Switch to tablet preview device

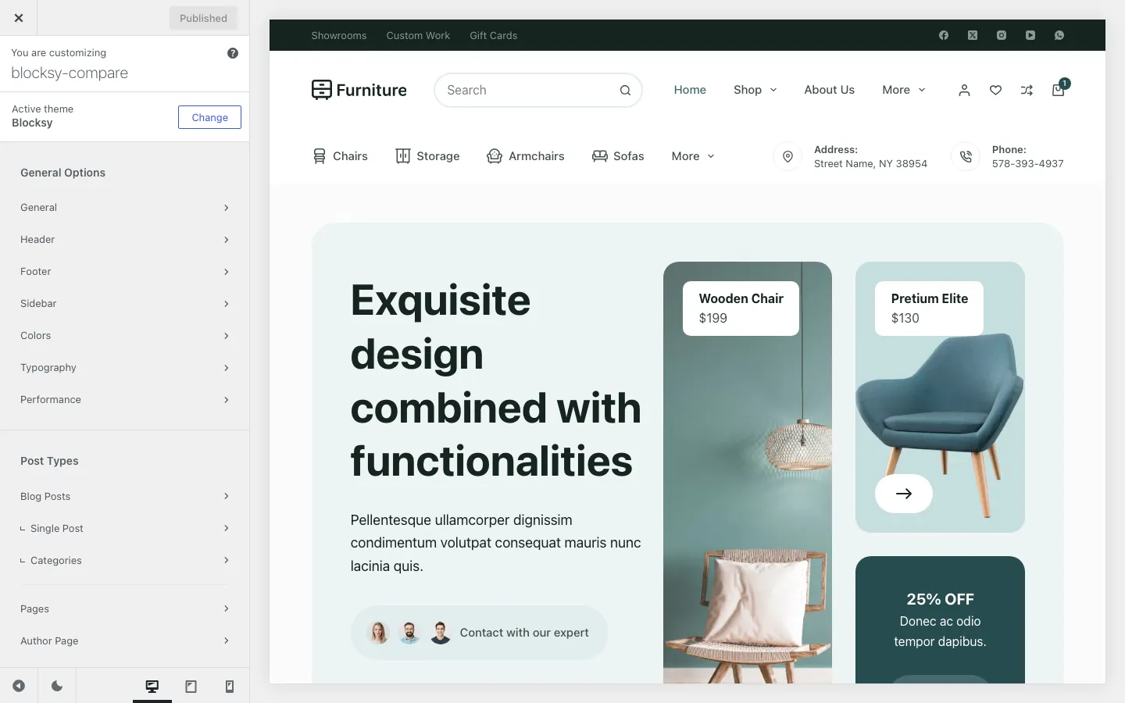tap(191, 686)
